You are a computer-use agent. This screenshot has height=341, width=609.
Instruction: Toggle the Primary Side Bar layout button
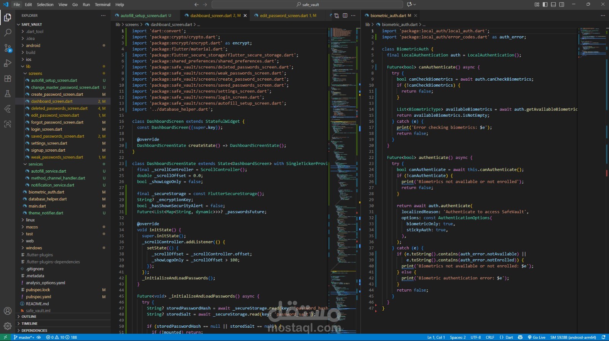[545, 5]
